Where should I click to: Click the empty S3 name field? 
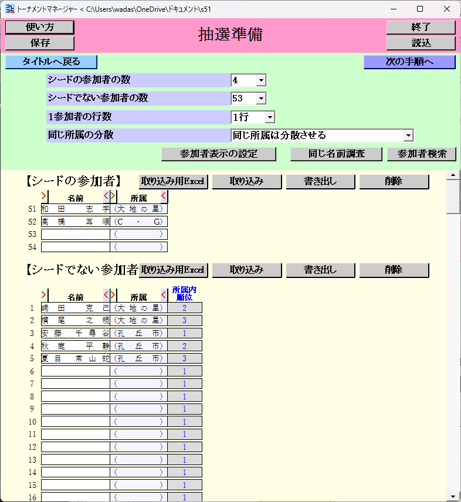[x=76, y=235]
